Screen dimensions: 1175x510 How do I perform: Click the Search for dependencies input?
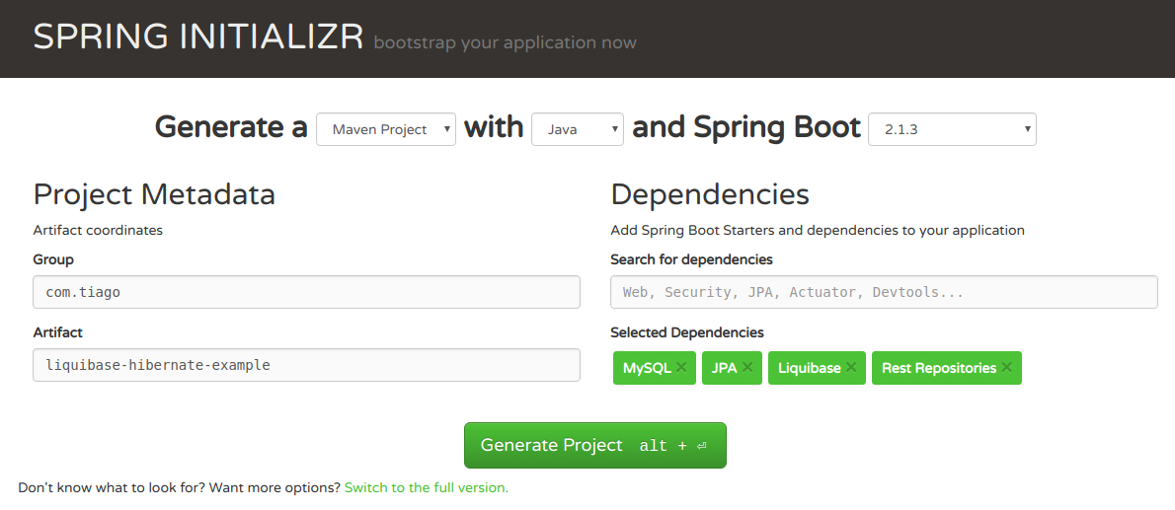(885, 292)
